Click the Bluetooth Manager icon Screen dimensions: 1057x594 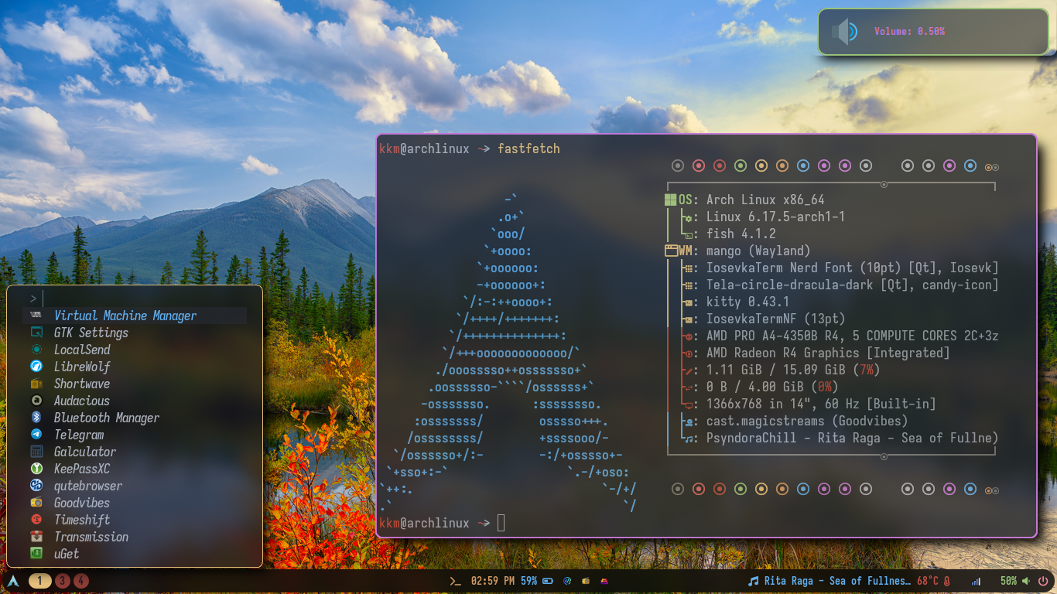pos(36,418)
